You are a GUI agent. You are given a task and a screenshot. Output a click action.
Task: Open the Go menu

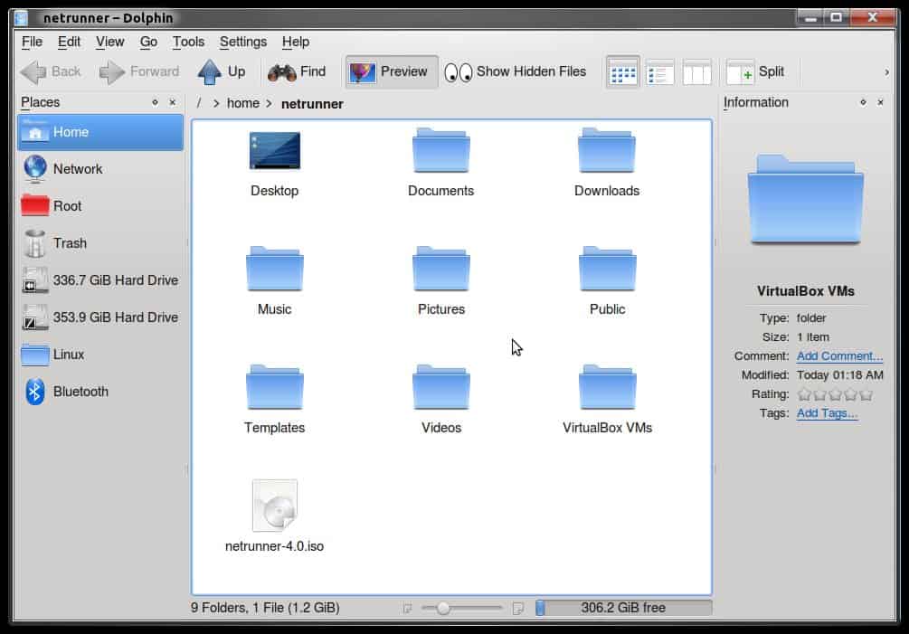[x=148, y=42]
